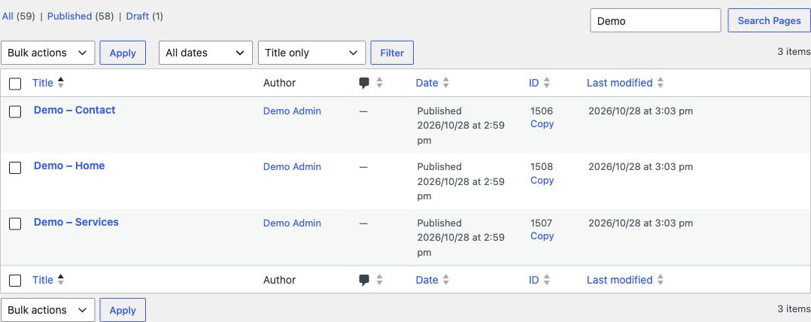This screenshot has height=322, width=811.
Task: Click ID value 1506
Action: 542,111
